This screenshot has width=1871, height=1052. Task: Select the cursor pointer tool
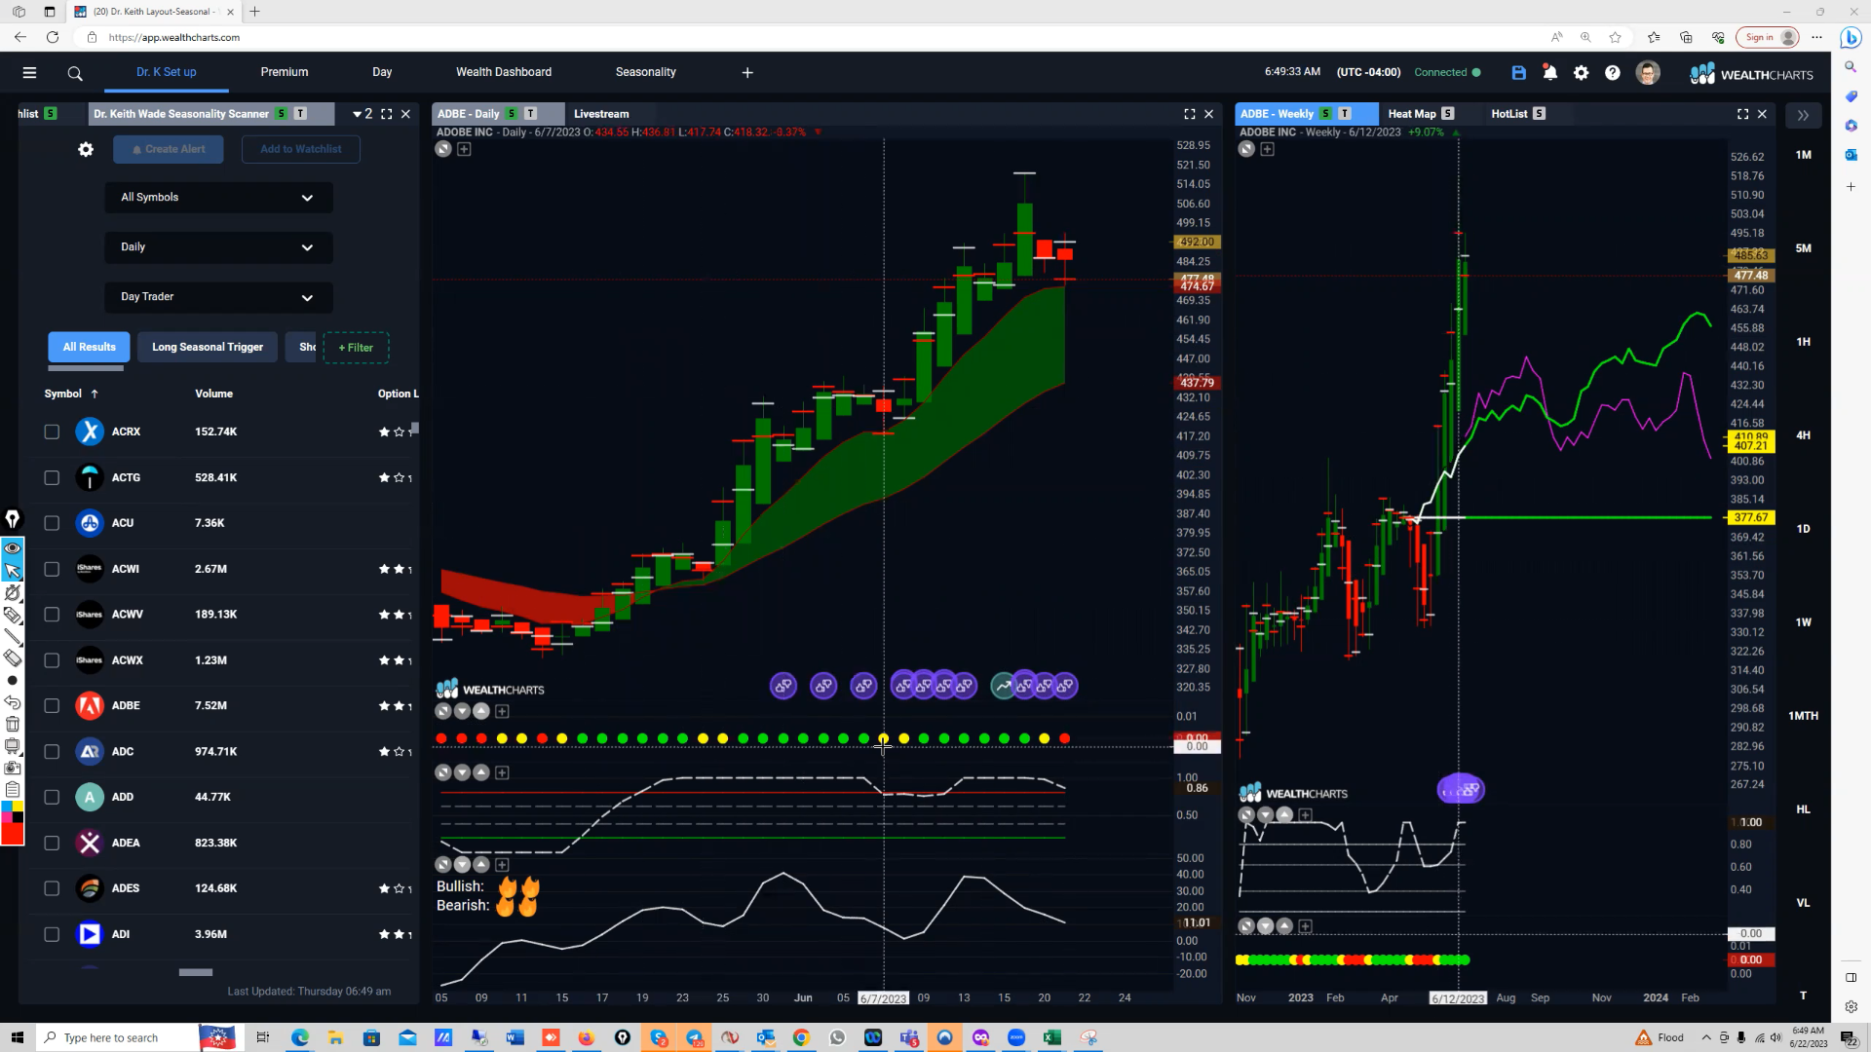coord(13,571)
